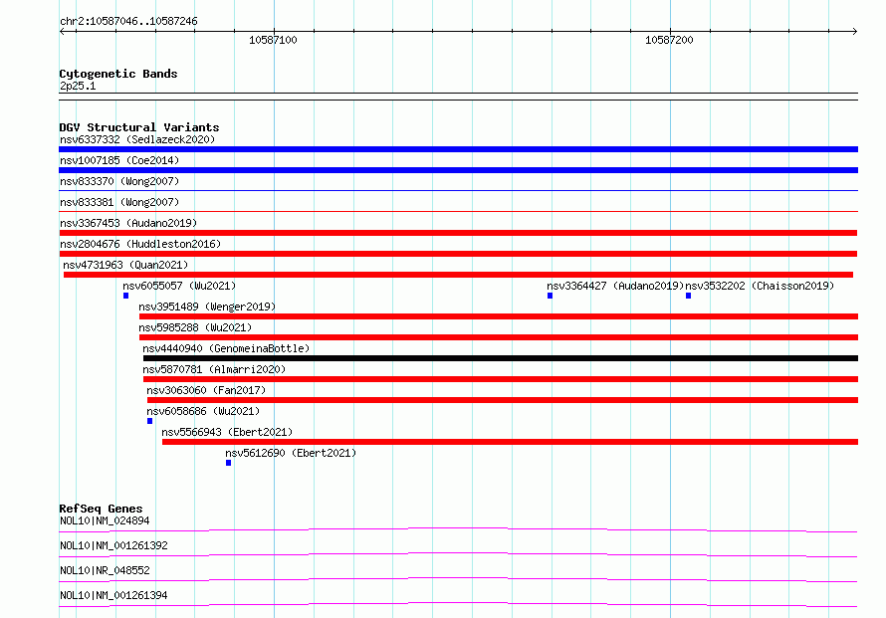Open the nsv3063060 (Fan2017) label
Viewport: 886px width, 618px height.
[206, 390]
